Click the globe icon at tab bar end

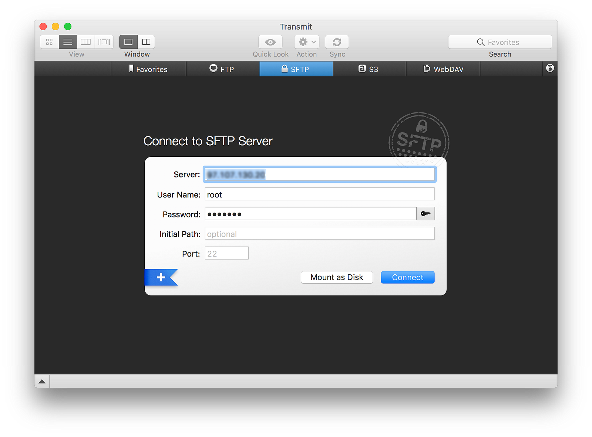point(550,68)
